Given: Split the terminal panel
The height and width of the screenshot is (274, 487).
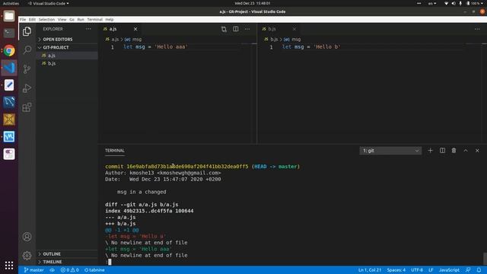Looking at the screenshot, I should coord(442,151).
